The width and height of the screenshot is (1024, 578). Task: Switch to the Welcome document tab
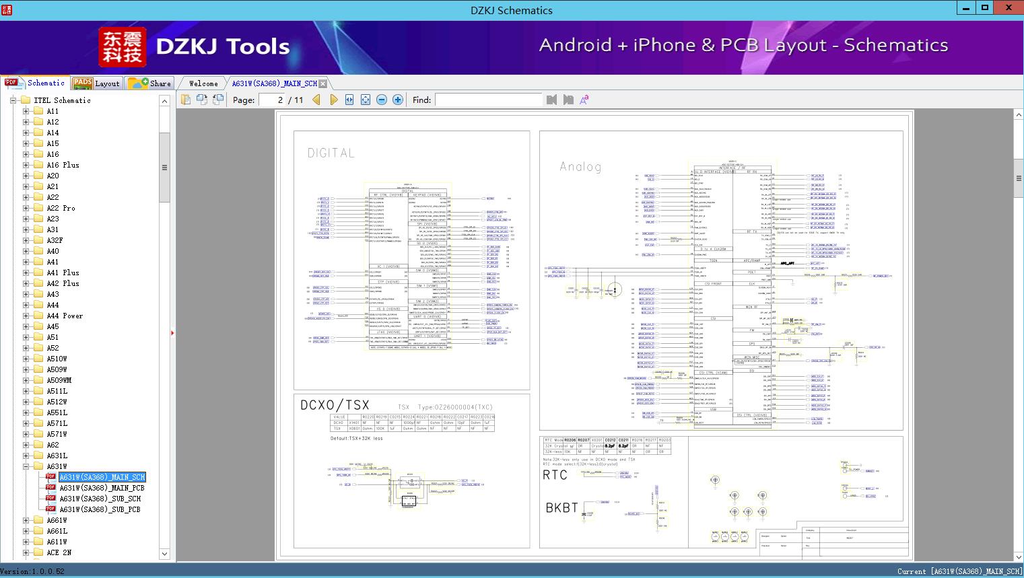click(x=203, y=83)
